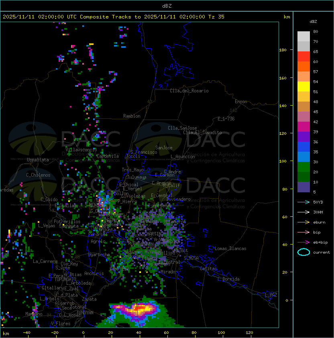The image size is (334, 338).
Task: Click the 'current' legend label
Action: pyautogui.click(x=322, y=252)
